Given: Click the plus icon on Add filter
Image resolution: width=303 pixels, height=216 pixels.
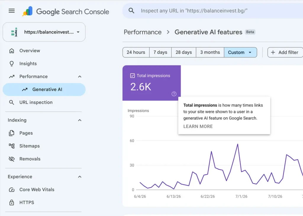Looking at the screenshot, I should coord(273,53).
